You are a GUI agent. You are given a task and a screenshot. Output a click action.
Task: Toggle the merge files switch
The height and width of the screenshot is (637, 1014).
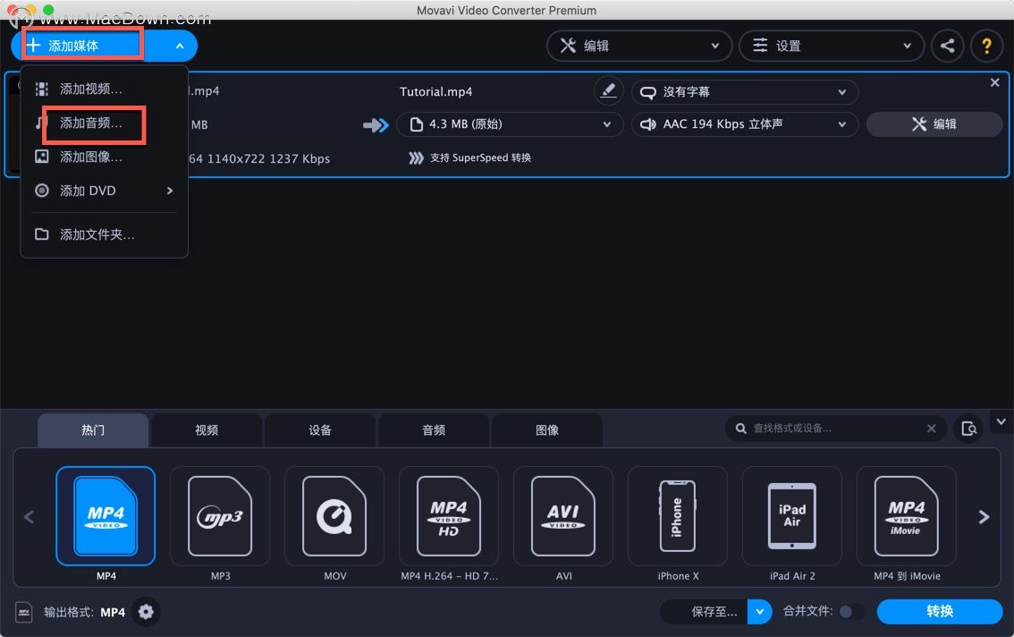coord(850,612)
